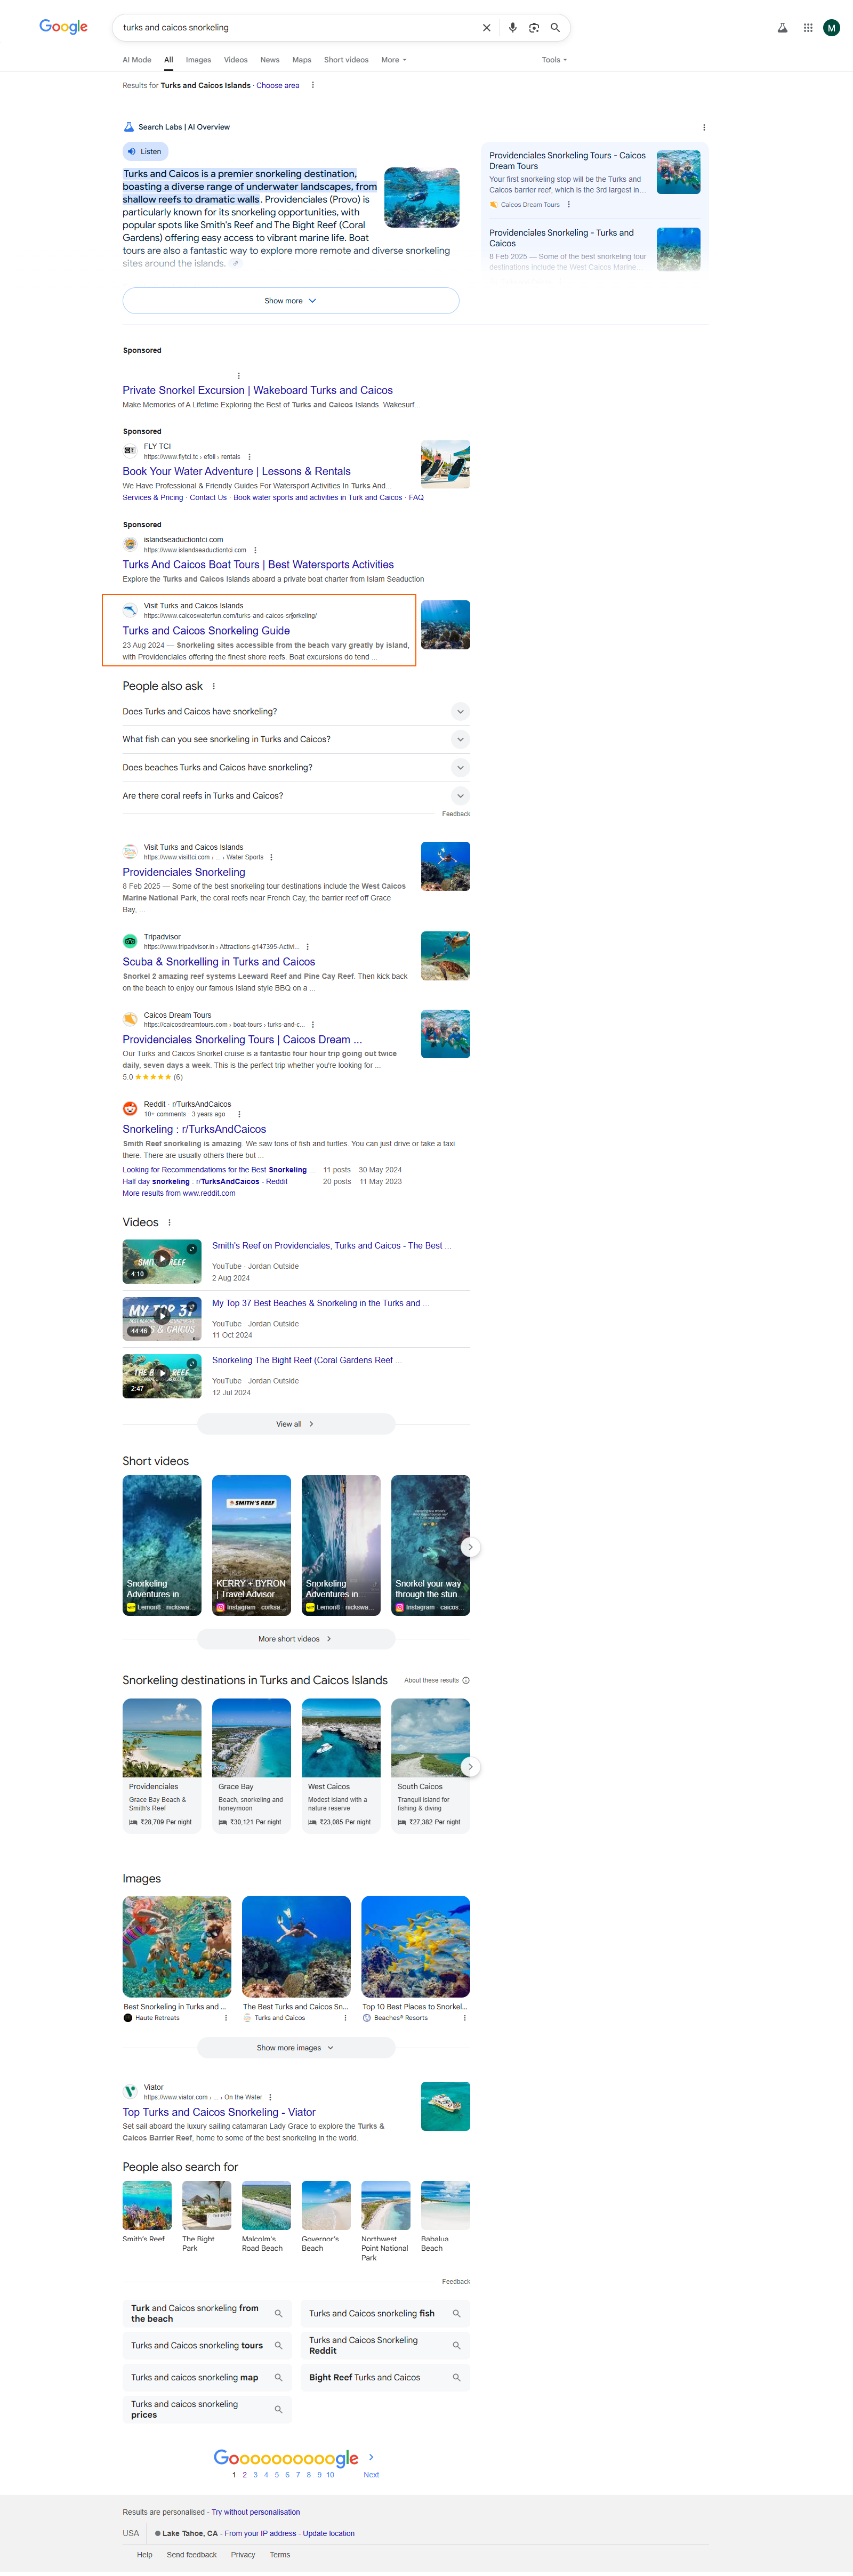
Task: Open People also ask options menu
Action: (x=214, y=686)
